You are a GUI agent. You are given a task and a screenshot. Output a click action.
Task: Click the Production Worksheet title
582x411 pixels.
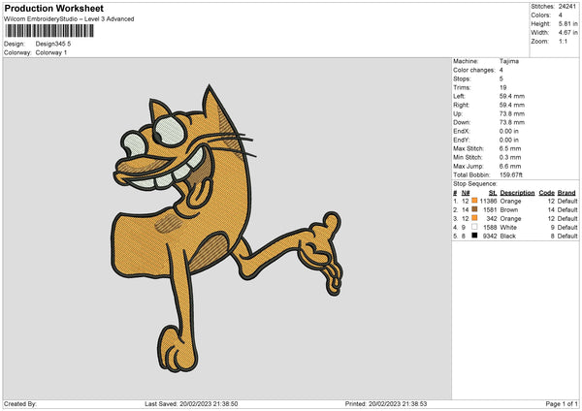53,8
